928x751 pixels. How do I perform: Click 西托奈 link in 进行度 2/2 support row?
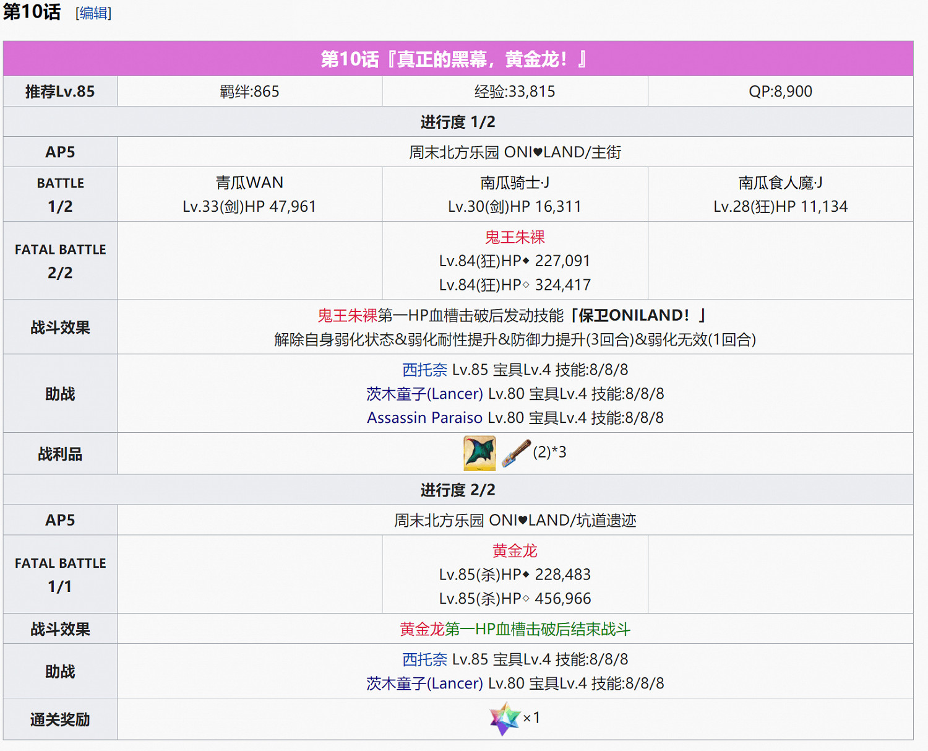pyautogui.click(x=424, y=659)
